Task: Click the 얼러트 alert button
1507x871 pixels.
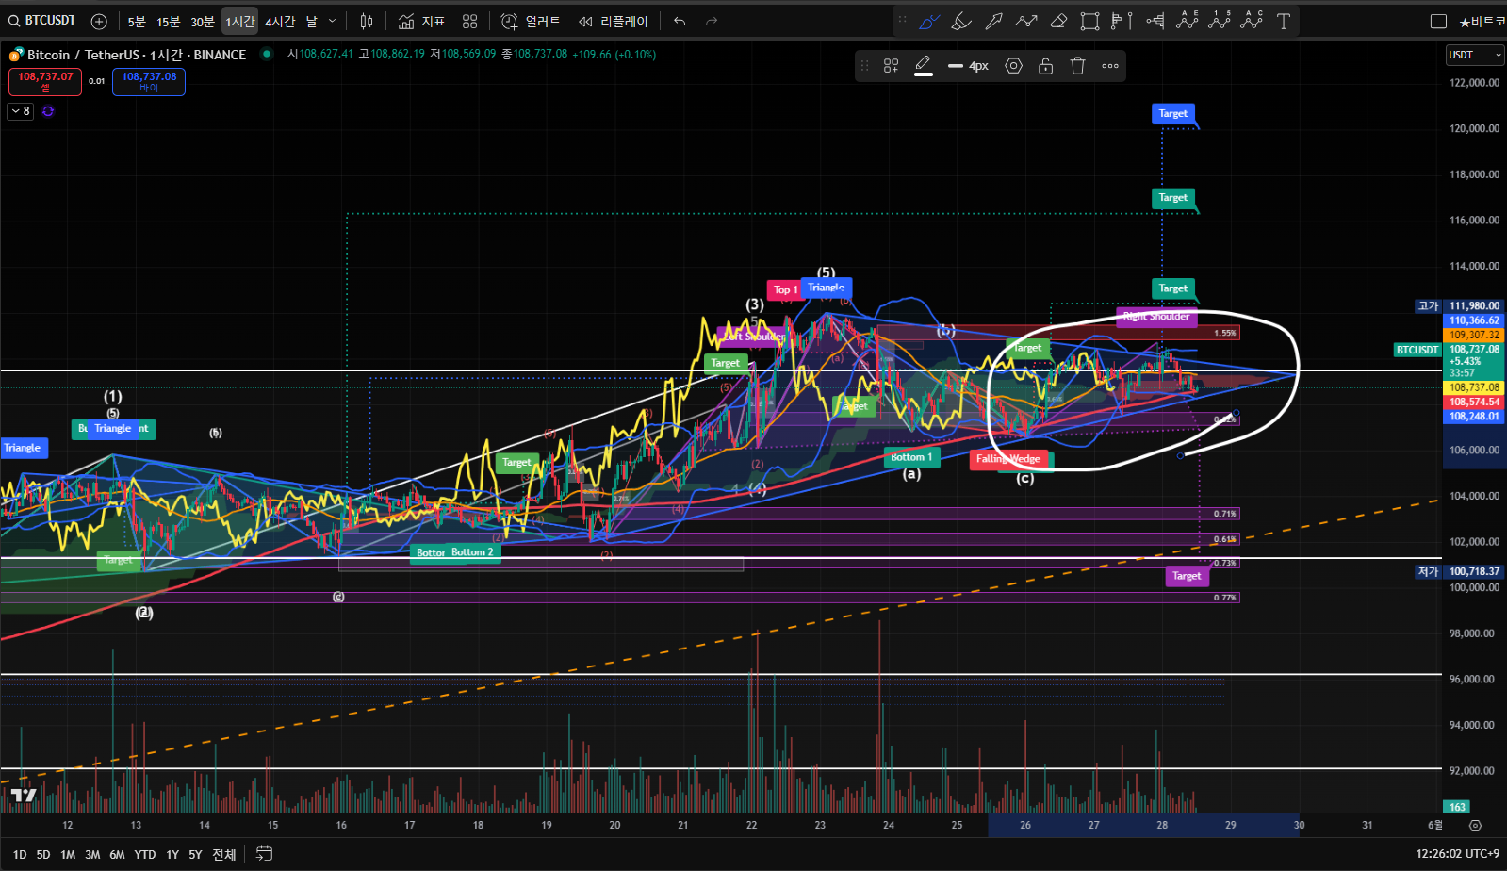Action: click(532, 22)
